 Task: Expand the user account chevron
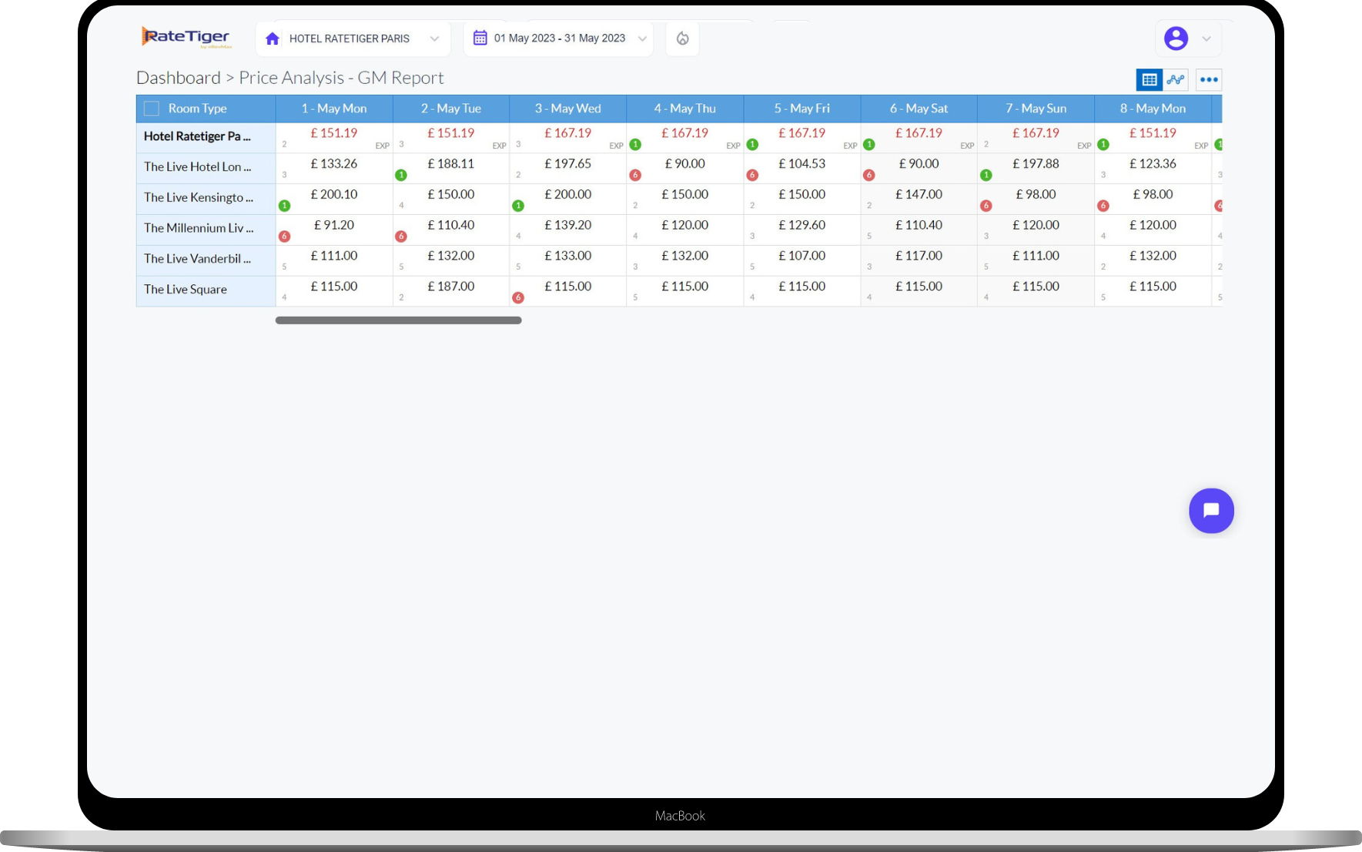pos(1206,39)
